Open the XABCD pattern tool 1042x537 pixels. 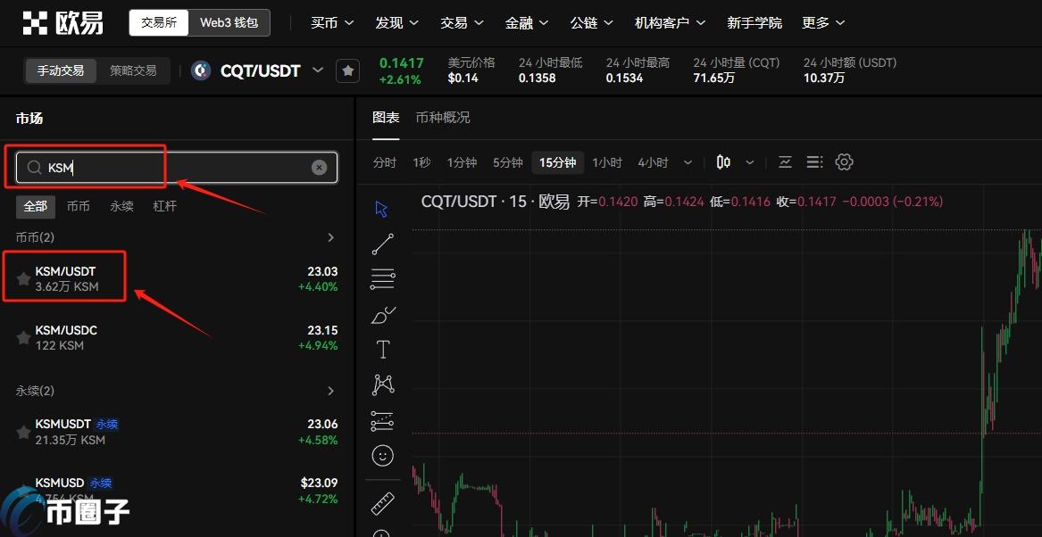click(382, 384)
